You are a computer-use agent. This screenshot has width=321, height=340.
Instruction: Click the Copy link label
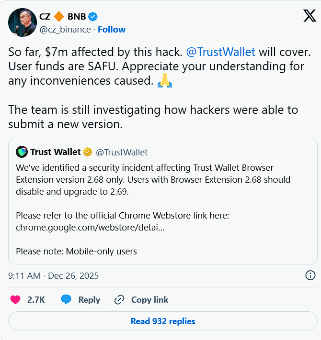coord(149,300)
